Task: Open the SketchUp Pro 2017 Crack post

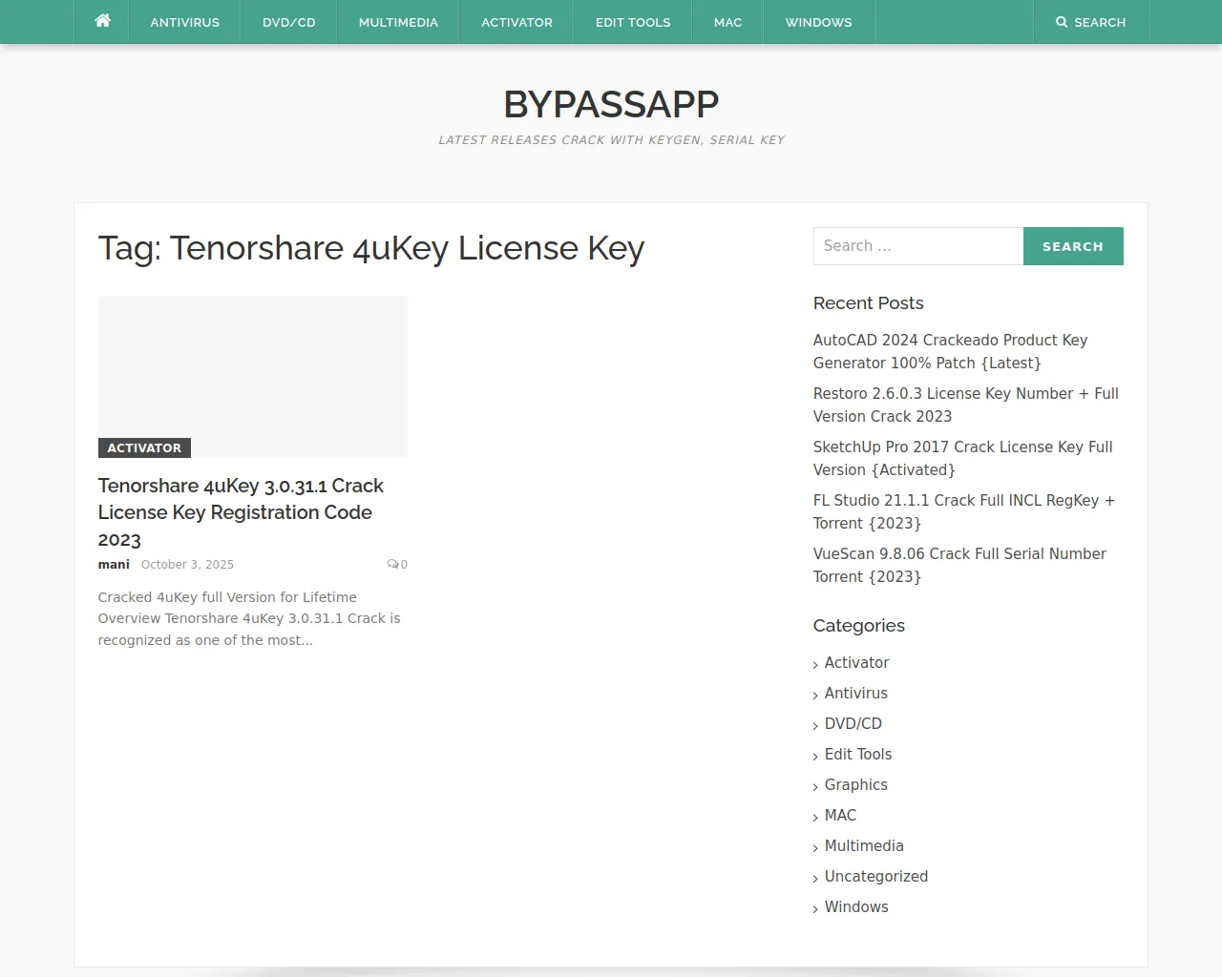Action: [x=962, y=458]
